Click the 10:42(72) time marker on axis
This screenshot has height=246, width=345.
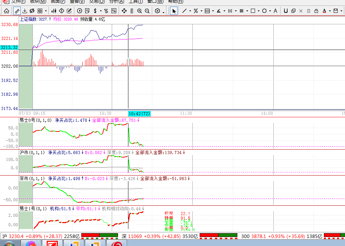point(139,113)
